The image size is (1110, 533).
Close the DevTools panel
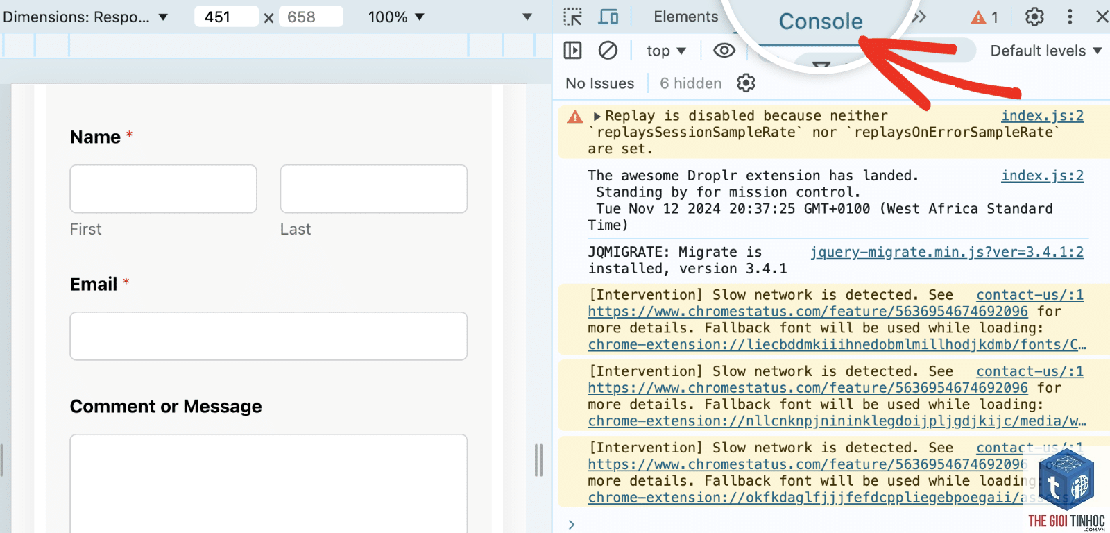point(1102,17)
